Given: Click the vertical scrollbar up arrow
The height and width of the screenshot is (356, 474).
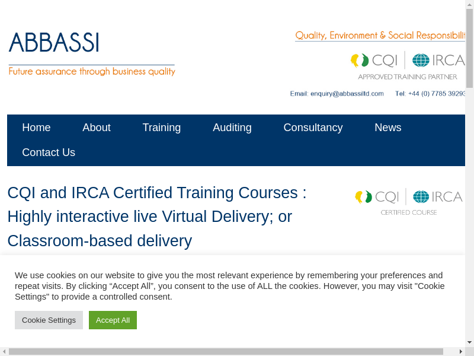Looking at the screenshot, I should click(469, 5).
